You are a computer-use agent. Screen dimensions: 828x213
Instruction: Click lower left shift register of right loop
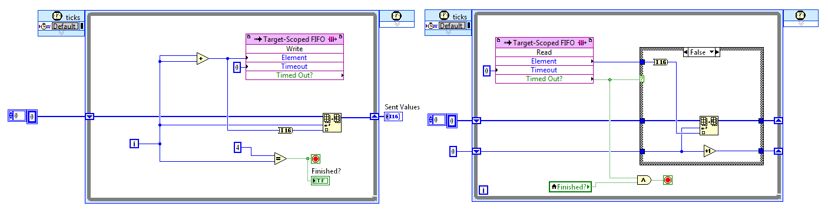coord(476,151)
